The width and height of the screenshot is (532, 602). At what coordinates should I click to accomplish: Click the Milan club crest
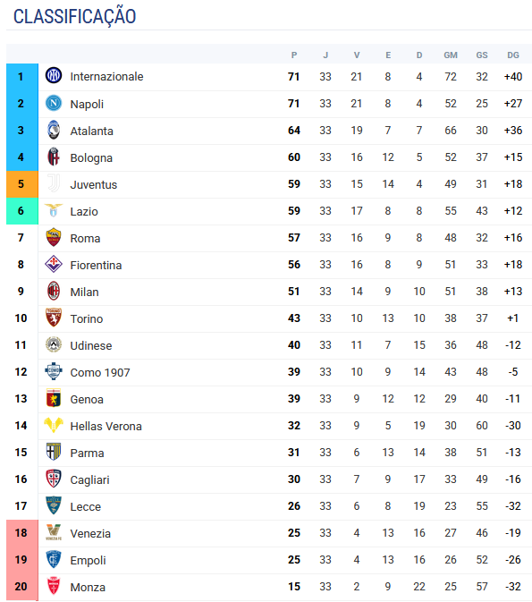[54, 291]
